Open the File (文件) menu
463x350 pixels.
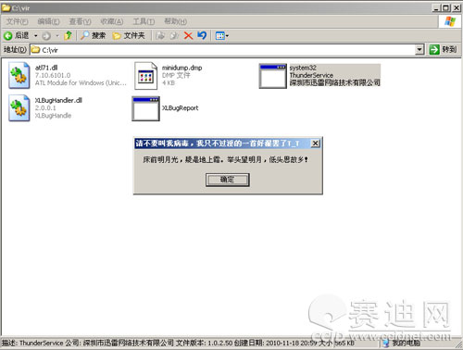[18, 21]
